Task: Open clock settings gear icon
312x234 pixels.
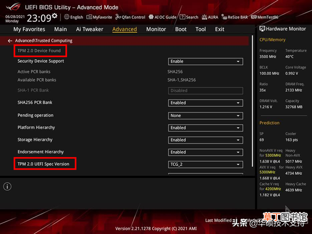Action: (55, 16)
